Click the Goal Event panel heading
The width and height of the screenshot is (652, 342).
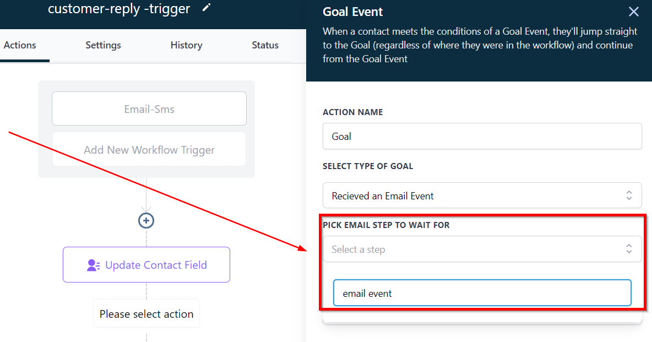point(352,12)
